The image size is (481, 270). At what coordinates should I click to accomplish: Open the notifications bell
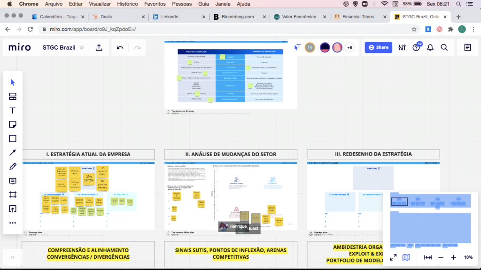430,47
